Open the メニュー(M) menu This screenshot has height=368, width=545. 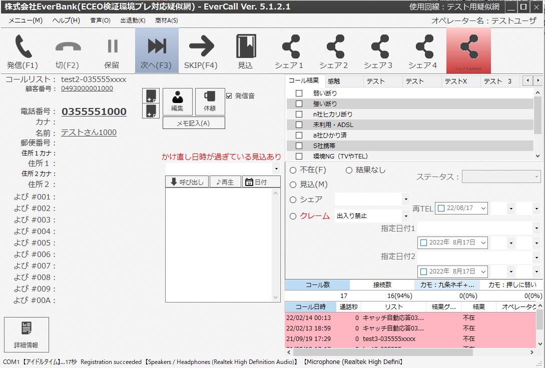coord(26,20)
